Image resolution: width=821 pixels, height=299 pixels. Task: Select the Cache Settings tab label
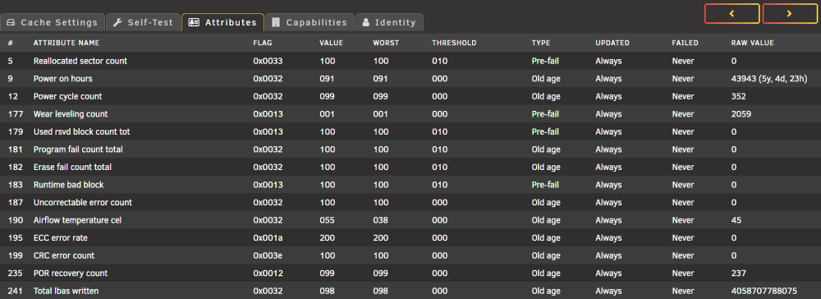pyautogui.click(x=59, y=22)
